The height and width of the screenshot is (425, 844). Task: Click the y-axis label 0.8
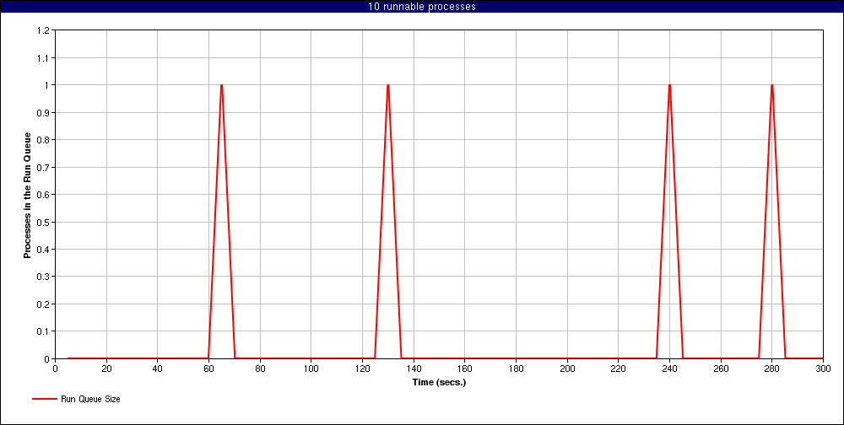click(45, 140)
